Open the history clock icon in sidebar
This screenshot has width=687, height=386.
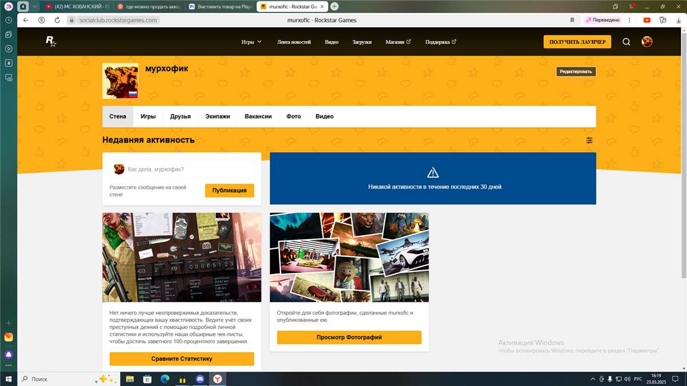pyautogui.click(x=9, y=20)
